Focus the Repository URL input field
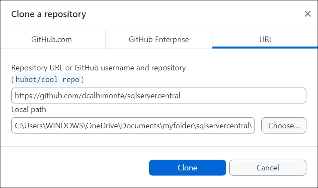Screen dimensions: 318x188 pos(159,96)
